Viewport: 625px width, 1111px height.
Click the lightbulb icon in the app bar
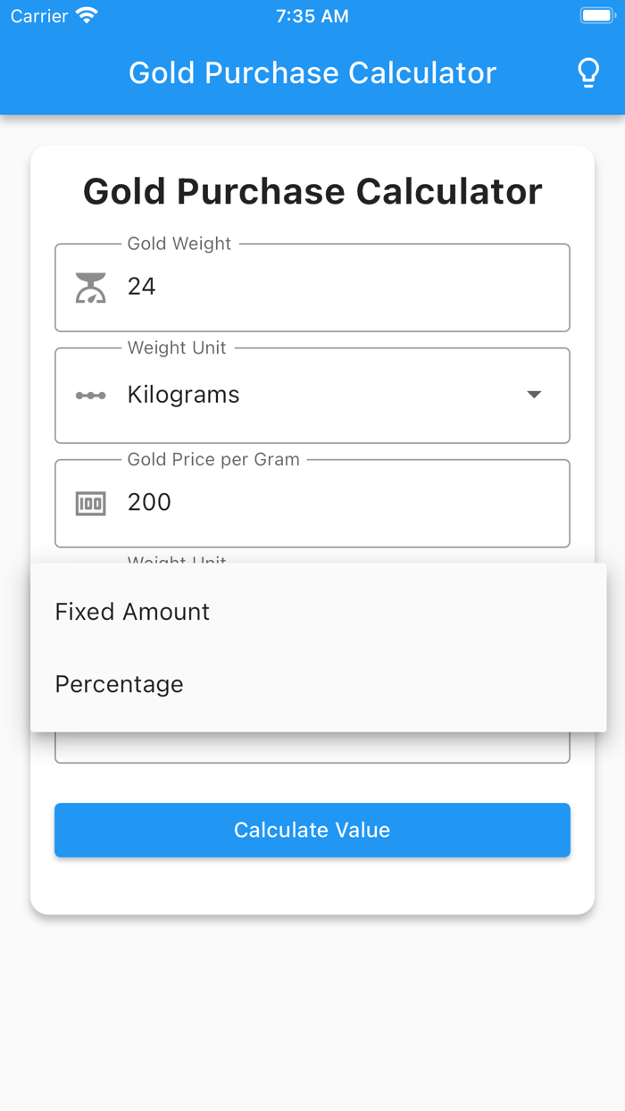point(588,72)
